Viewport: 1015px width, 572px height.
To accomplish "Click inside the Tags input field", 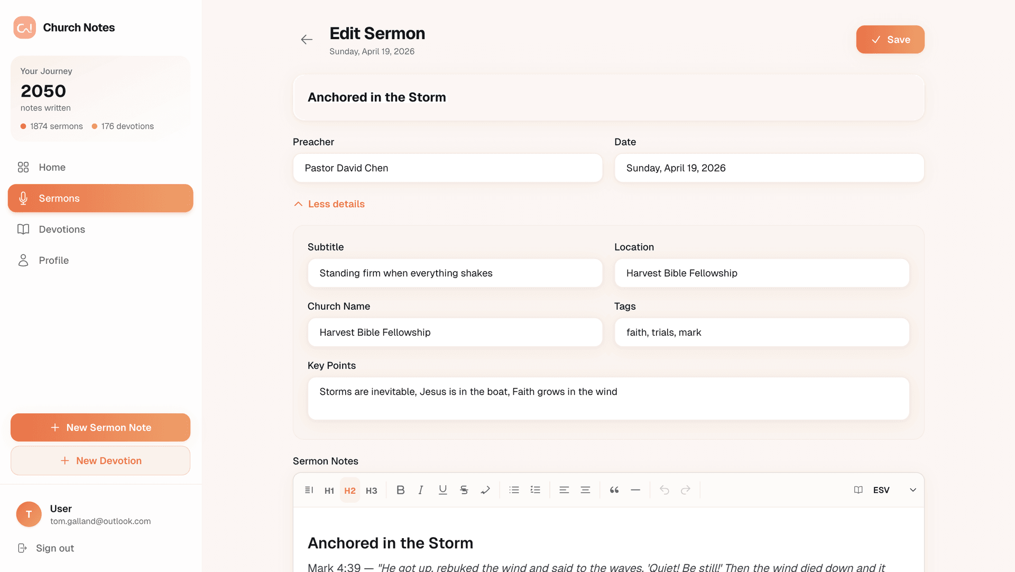I will pos(761,332).
